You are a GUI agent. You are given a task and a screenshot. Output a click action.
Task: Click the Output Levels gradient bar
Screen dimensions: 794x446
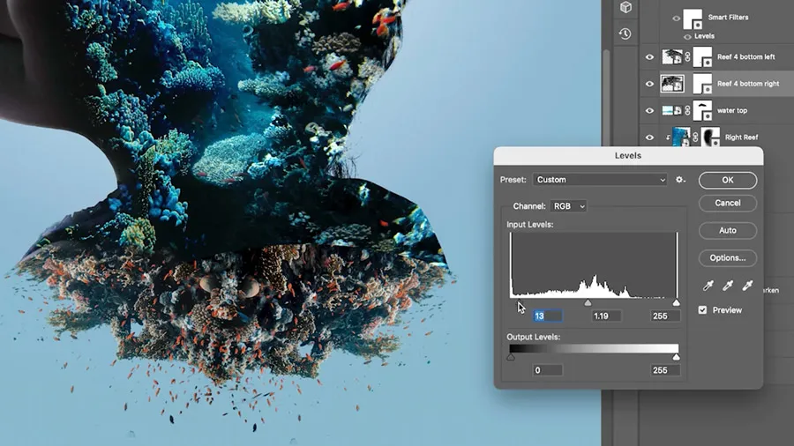[x=594, y=348]
